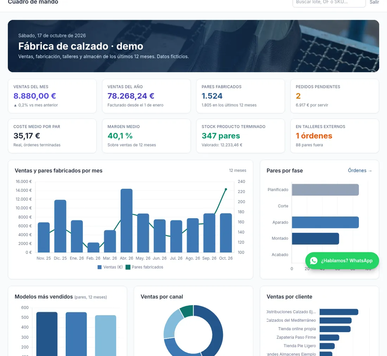
Task: Click the Cuadro de mando title
Action: [33, 2]
